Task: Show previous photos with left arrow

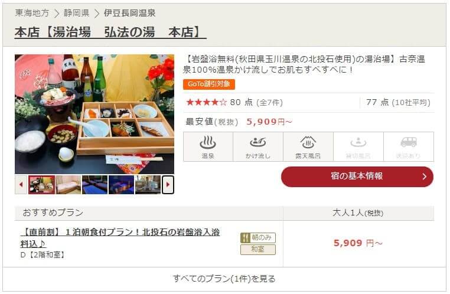Action: click(x=21, y=185)
